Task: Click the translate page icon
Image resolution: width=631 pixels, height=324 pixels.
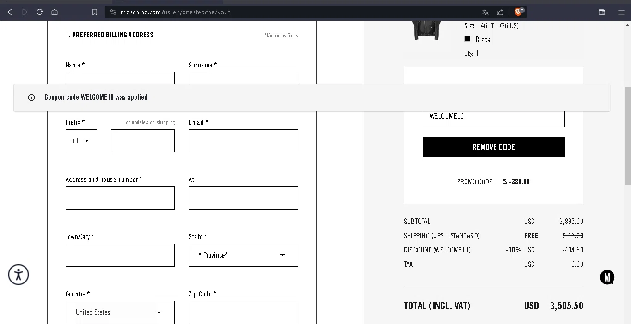Action: [485, 12]
